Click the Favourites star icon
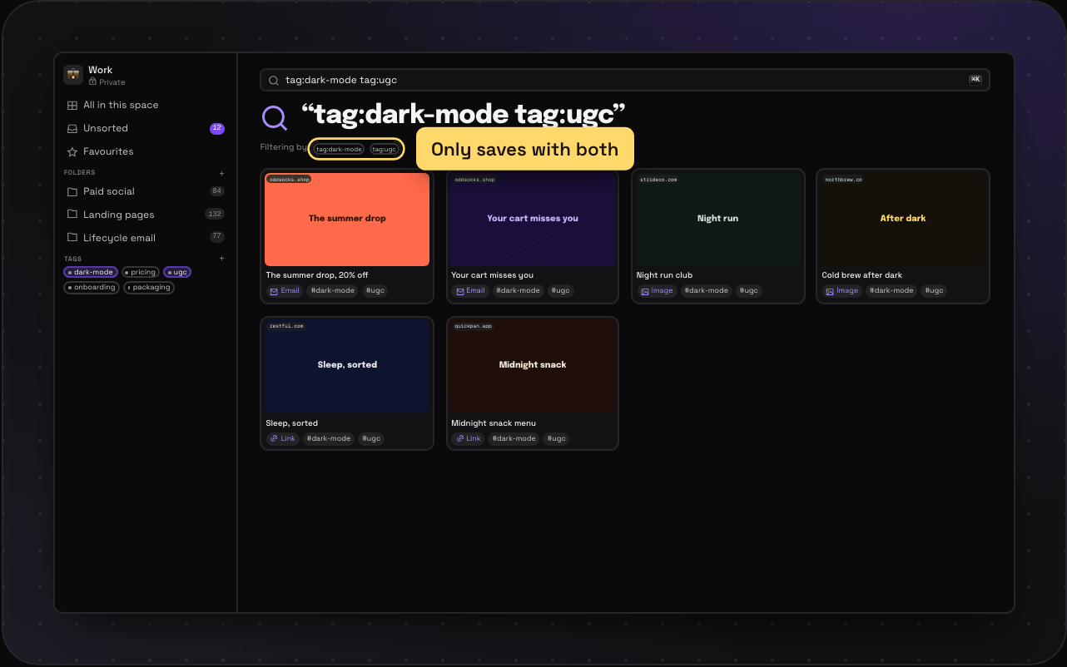1067x667 pixels. [x=72, y=152]
